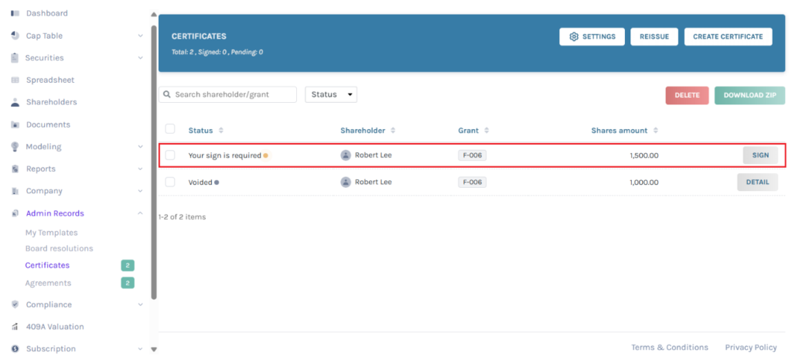Click the Compliance shield icon
This screenshot has width=792, height=361.
(15, 305)
